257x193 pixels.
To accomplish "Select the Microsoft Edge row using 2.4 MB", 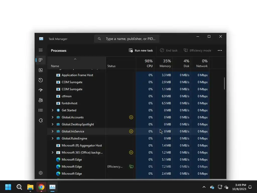I will coord(128,174).
